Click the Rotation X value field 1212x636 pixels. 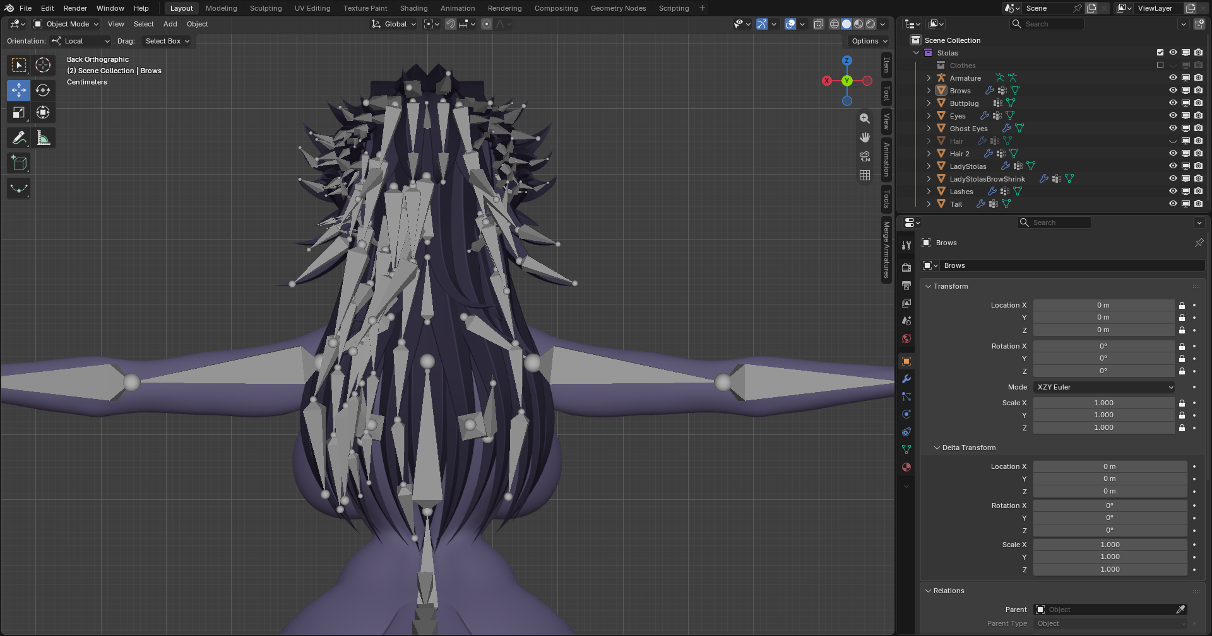1103,346
